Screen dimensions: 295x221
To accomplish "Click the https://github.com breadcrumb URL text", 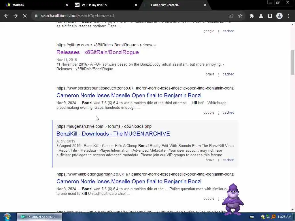I will point(72,45).
